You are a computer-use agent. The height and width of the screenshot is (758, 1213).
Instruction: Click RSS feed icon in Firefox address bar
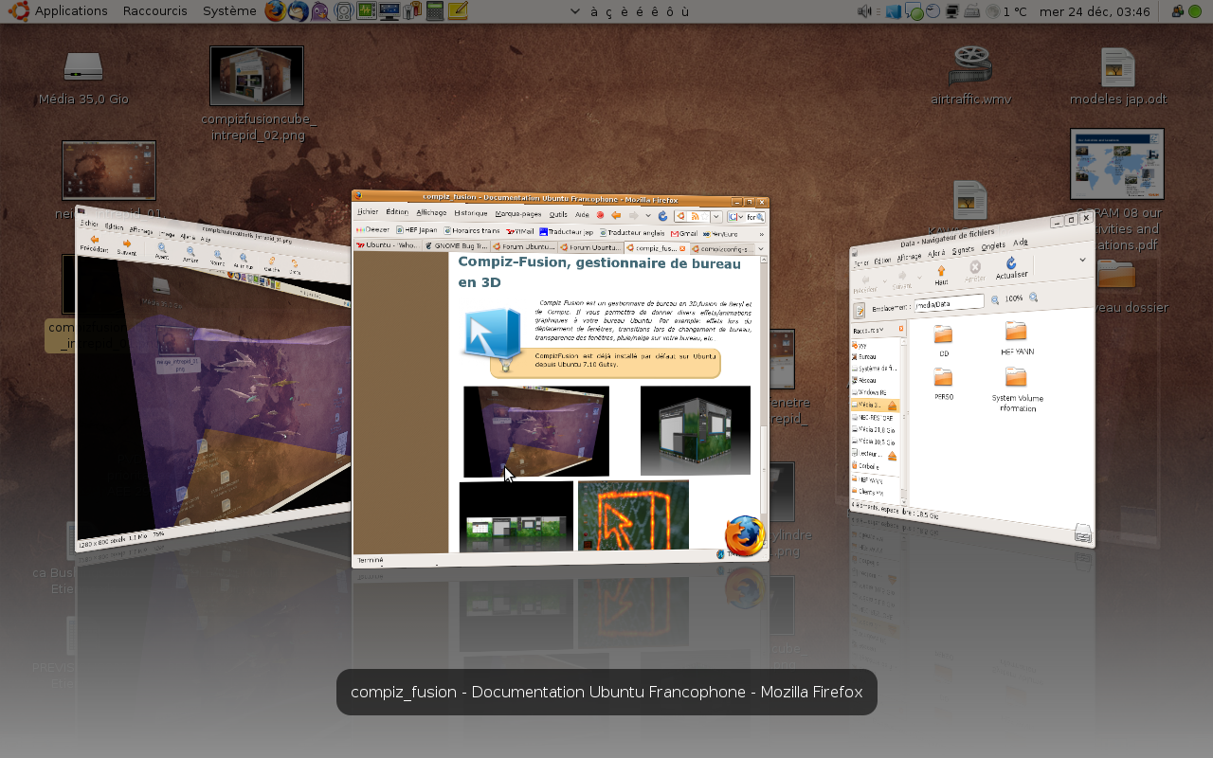pos(695,217)
